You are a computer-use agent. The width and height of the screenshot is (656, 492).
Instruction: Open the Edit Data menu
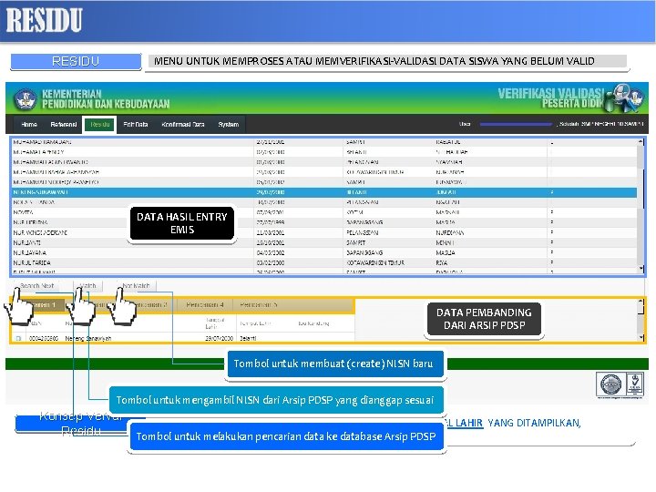[x=136, y=125]
